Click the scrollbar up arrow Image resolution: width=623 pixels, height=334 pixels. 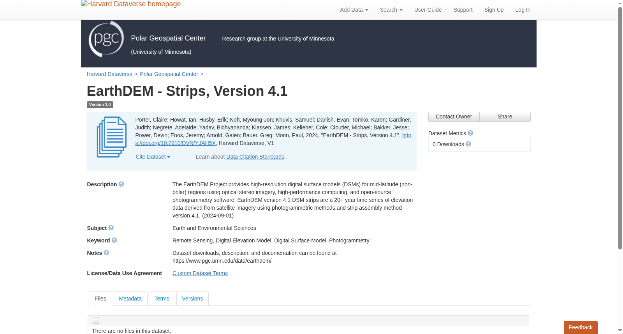620,3
